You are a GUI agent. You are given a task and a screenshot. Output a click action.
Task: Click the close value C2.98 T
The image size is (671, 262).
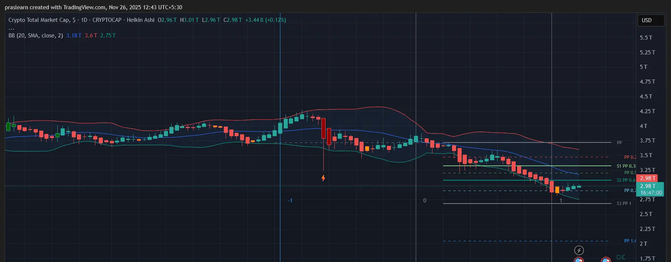(x=233, y=20)
